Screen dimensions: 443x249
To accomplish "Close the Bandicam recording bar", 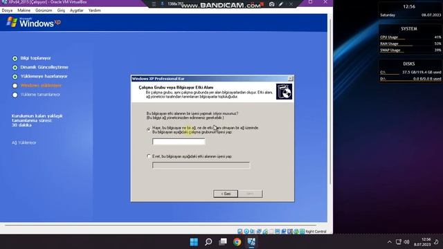I will click(x=291, y=4).
